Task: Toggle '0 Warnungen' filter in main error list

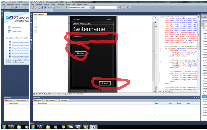Action: 49,100
